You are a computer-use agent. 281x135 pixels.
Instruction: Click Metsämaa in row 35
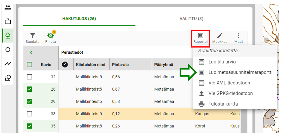click(164, 126)
